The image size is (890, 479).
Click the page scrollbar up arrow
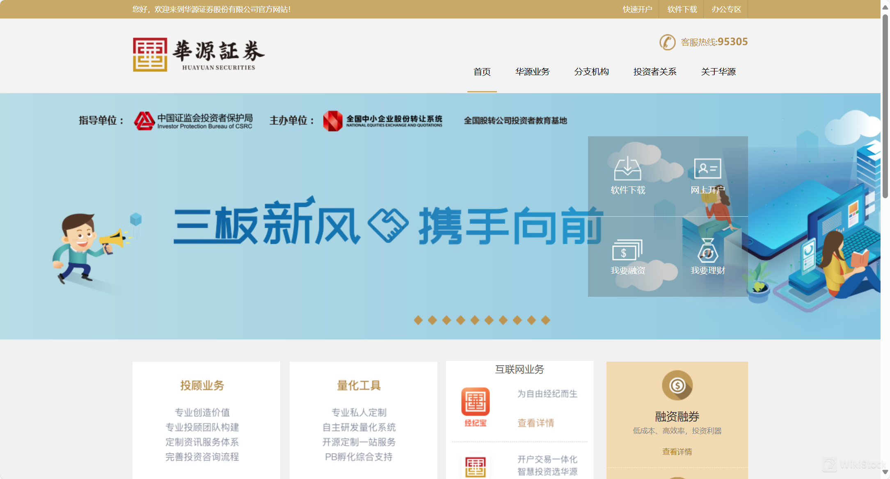pos(885,7)
